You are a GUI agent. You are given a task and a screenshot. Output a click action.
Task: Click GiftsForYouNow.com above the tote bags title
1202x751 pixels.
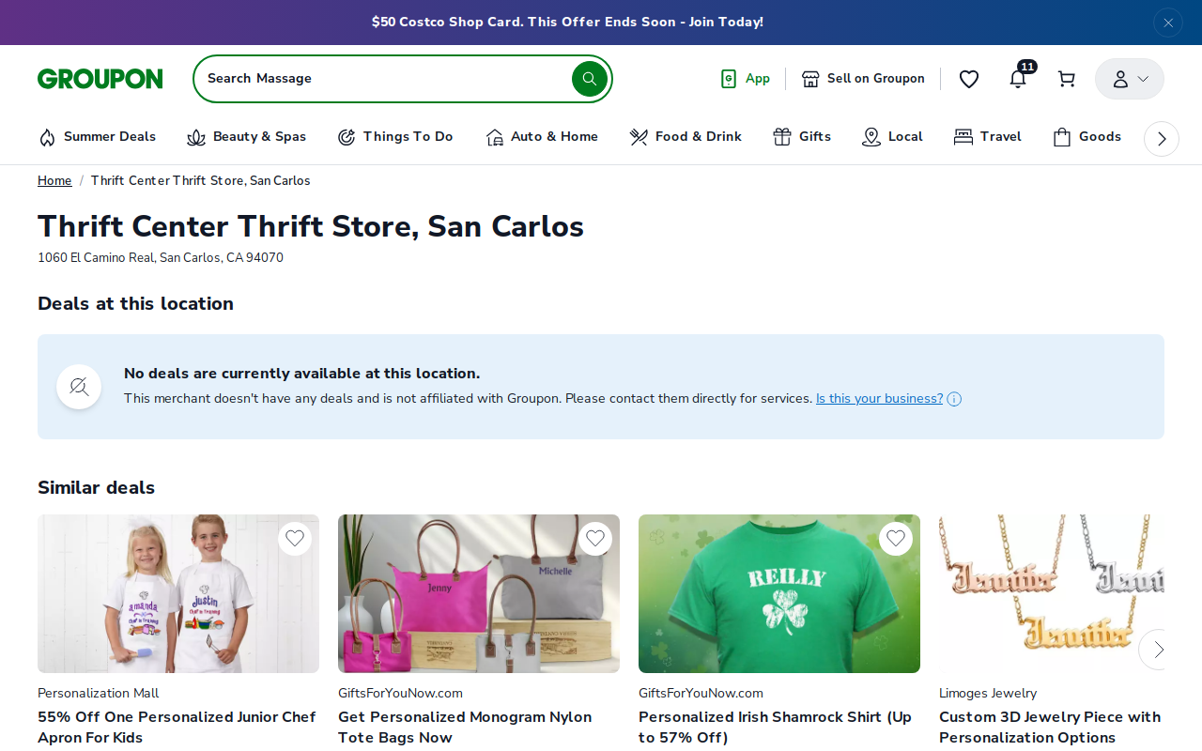click(x=400, y=693)
